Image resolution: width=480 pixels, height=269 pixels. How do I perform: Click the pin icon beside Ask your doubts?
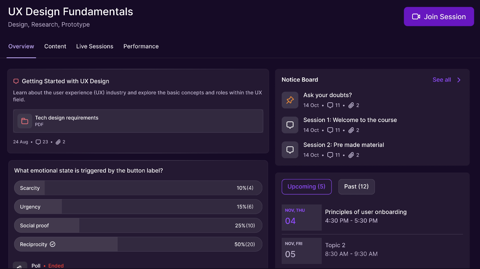(x=290, y=100)
